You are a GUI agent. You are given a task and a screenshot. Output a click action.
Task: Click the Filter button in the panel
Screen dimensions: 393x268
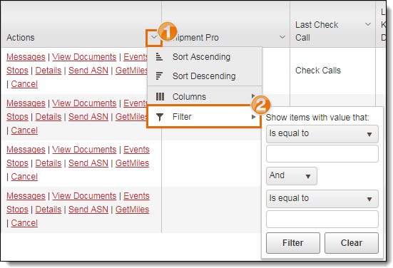[x=292, y=243]
